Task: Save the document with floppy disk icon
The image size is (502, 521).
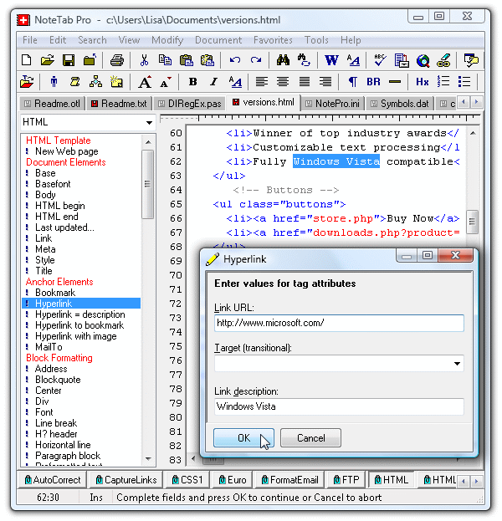Action: tap(69, 60)
